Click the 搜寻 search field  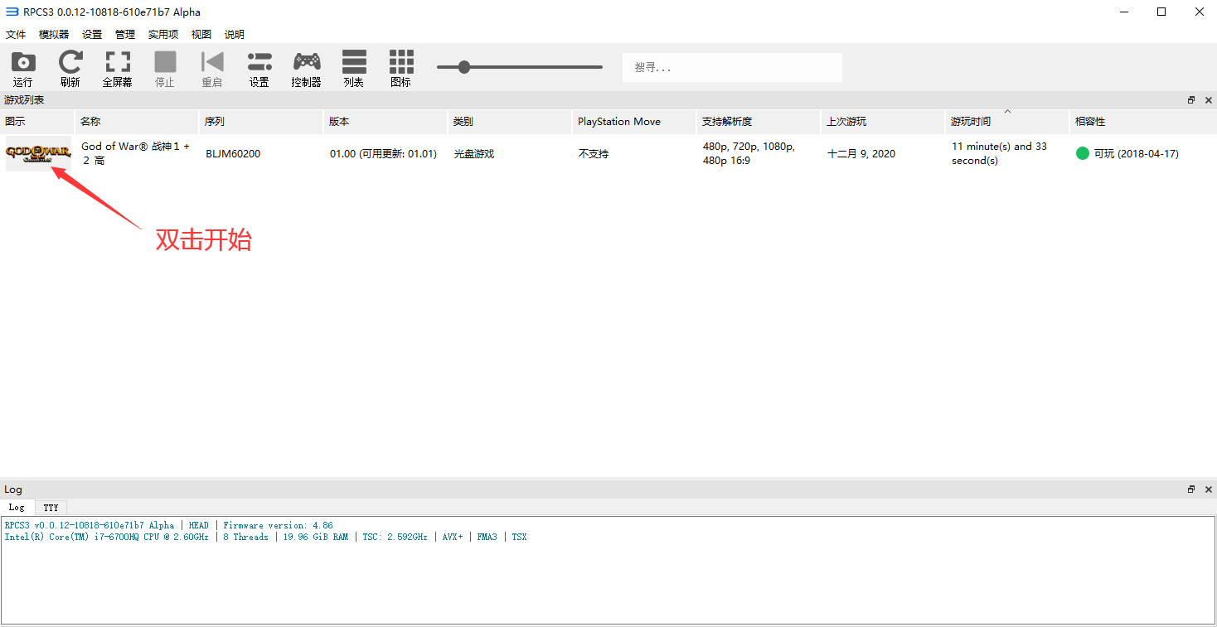point(732,68)
